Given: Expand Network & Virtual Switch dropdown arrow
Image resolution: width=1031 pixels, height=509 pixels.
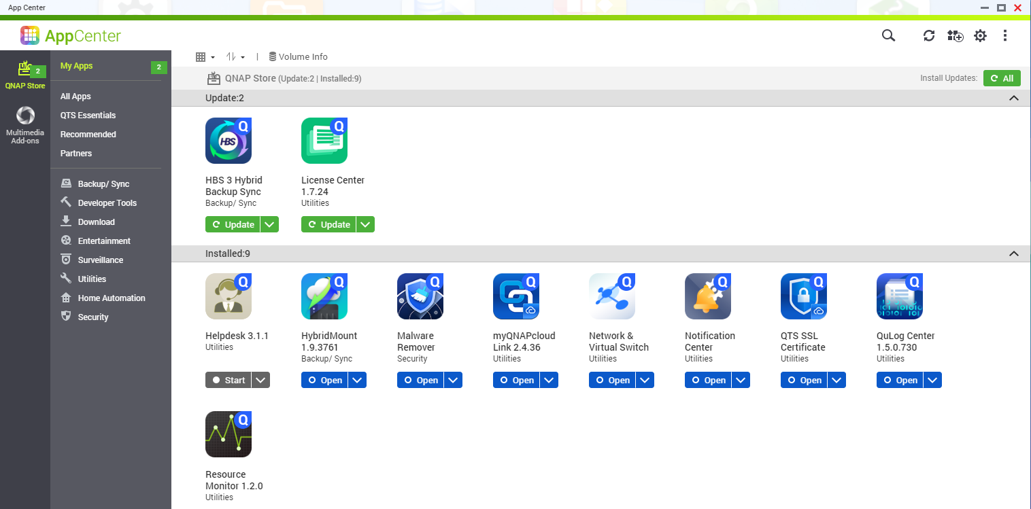Looking at the screenshot, I should [x=645, y=380].
